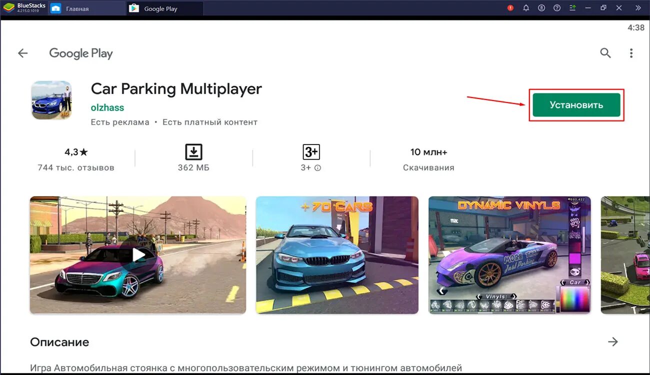Click the Google Play header logo
This screenshot has height=375, width=650.
(x=81, y=53)
